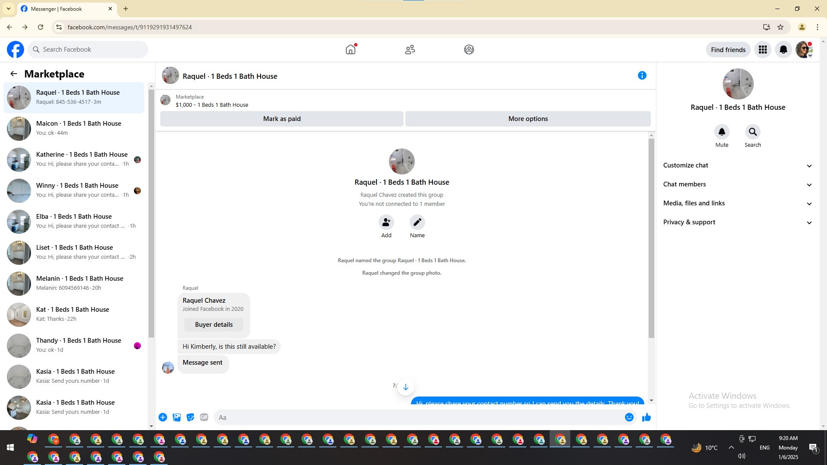Expand Media, files and links
The width and height of the screenshot is (827, 465).
[x=737, y=203]
